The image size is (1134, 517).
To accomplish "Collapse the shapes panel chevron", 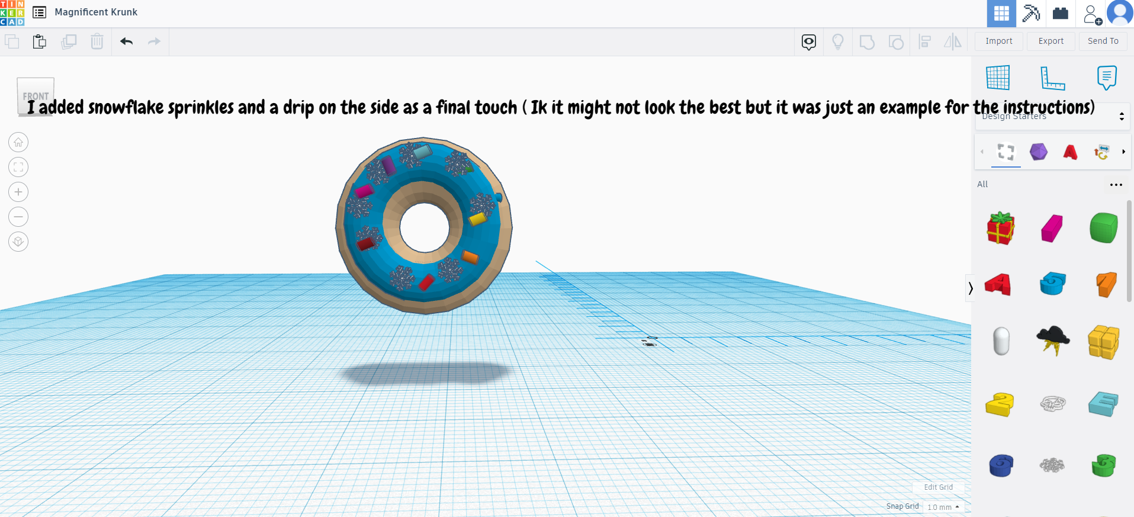I will [970, 288].
